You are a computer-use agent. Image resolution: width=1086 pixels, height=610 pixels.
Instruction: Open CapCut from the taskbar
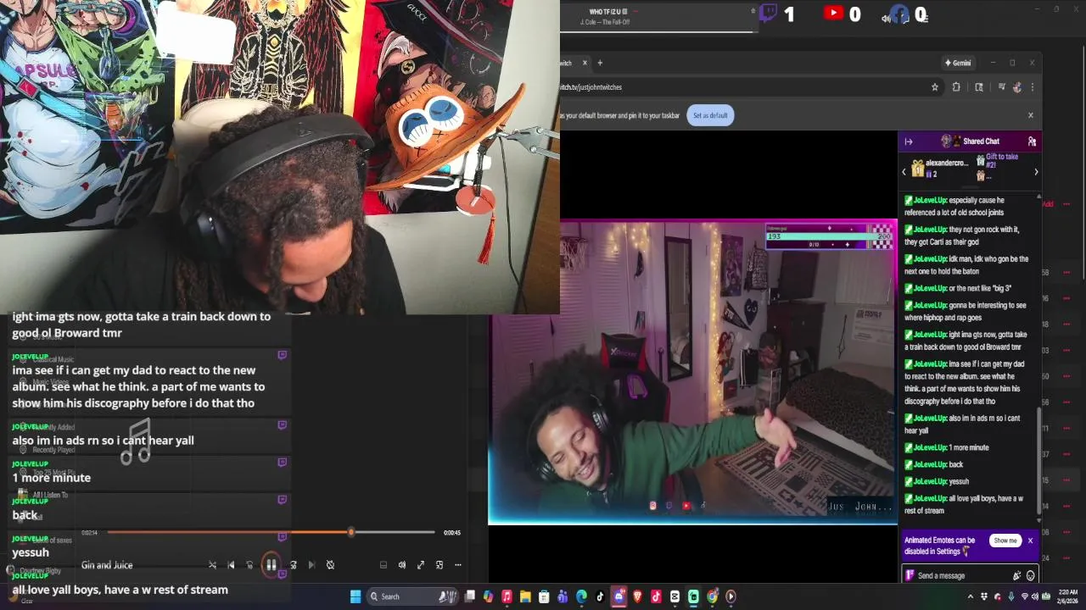(675, 596)
